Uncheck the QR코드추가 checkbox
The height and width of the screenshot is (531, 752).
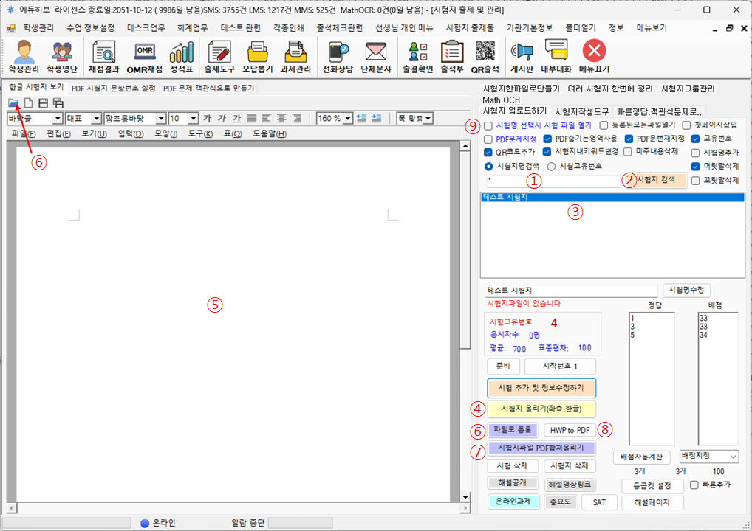click(489, 152)
